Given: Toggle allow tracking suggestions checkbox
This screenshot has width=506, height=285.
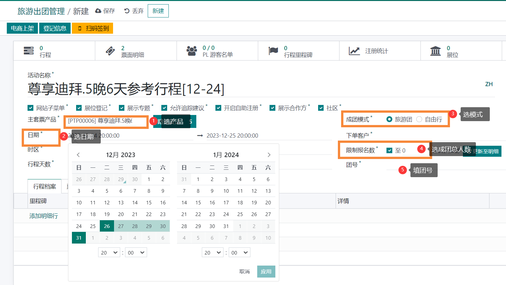Looking at the screenshot, I should point(164,108).
